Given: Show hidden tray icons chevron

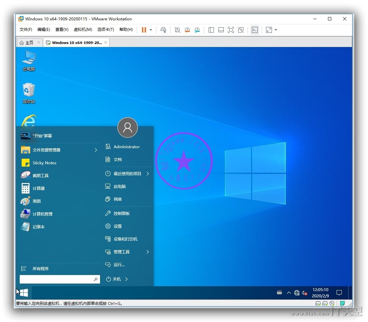Looking at the screenshot, I should [289, 293].
